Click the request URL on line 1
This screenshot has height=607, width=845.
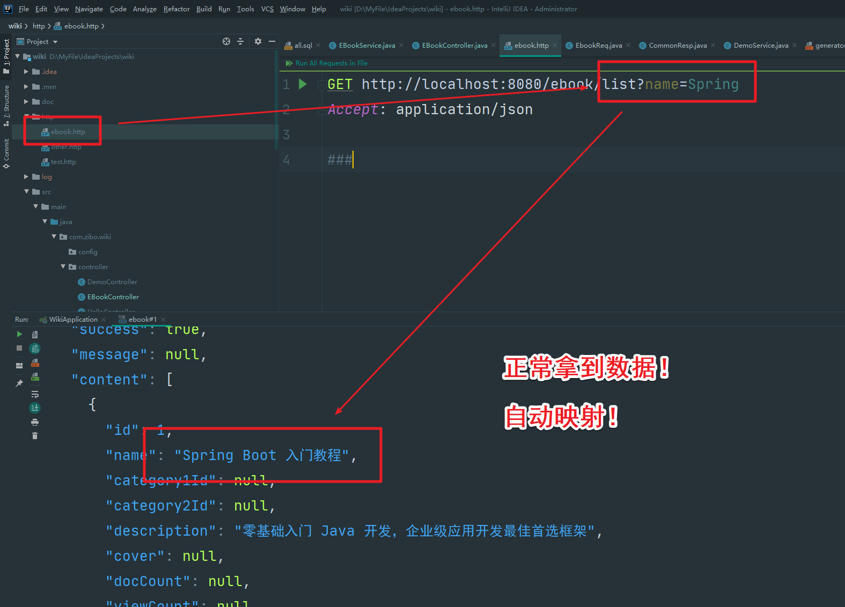coord(550,84)
